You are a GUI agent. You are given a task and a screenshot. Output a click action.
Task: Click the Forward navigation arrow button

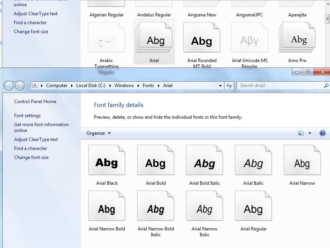pos(20,86)
